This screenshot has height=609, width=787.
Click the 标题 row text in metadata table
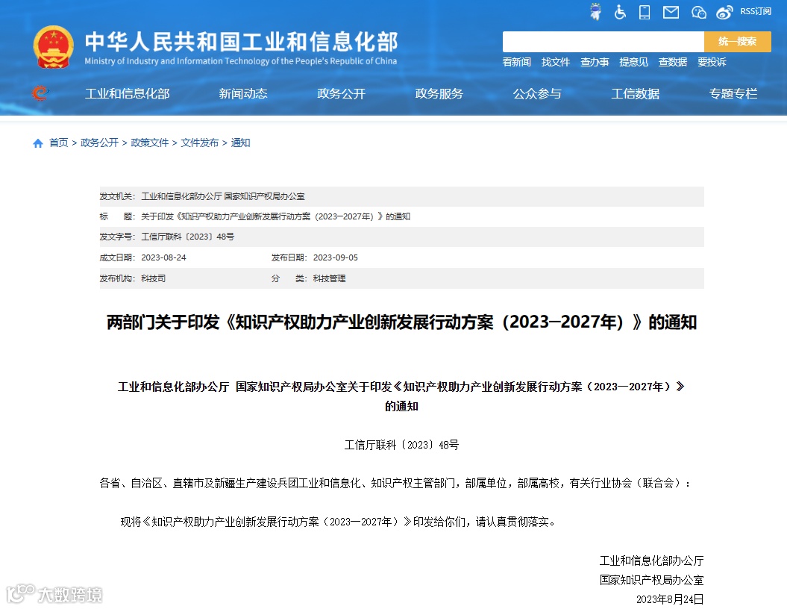(x=275, y=217)
